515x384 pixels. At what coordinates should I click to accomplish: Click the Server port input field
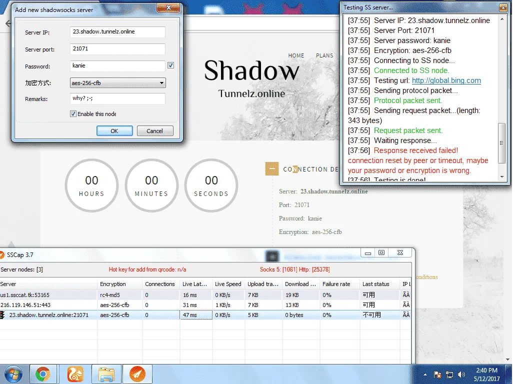[x=117, y=49]
